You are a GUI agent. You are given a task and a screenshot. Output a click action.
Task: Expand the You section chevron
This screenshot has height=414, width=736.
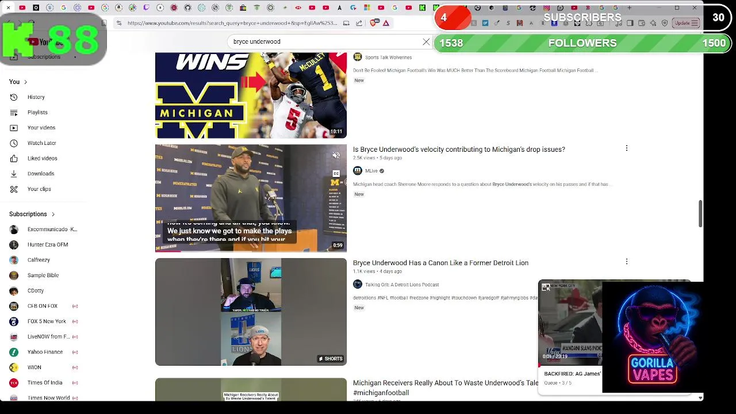(x=25, y=82)
